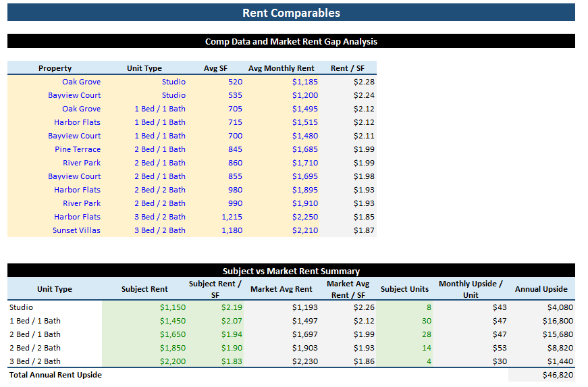
Task: Select the Rent Comparables title banner
Action: (291, 13)
